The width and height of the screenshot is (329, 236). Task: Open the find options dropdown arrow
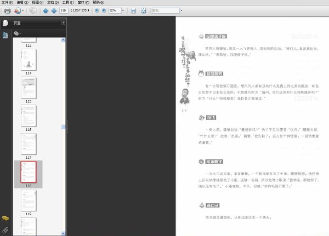[x=181, y=10]
